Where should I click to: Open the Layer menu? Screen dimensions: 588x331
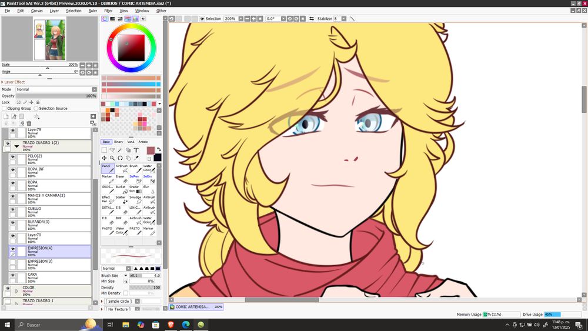coord(54,11)
